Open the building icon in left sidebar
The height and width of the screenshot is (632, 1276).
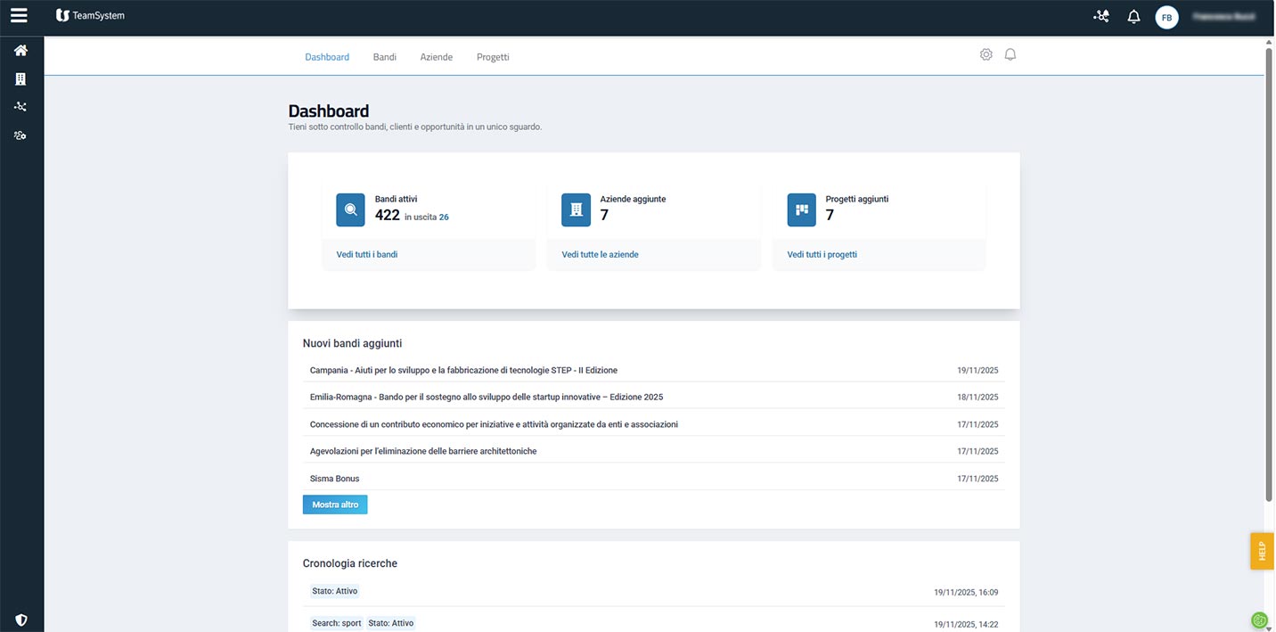point(20,79)
